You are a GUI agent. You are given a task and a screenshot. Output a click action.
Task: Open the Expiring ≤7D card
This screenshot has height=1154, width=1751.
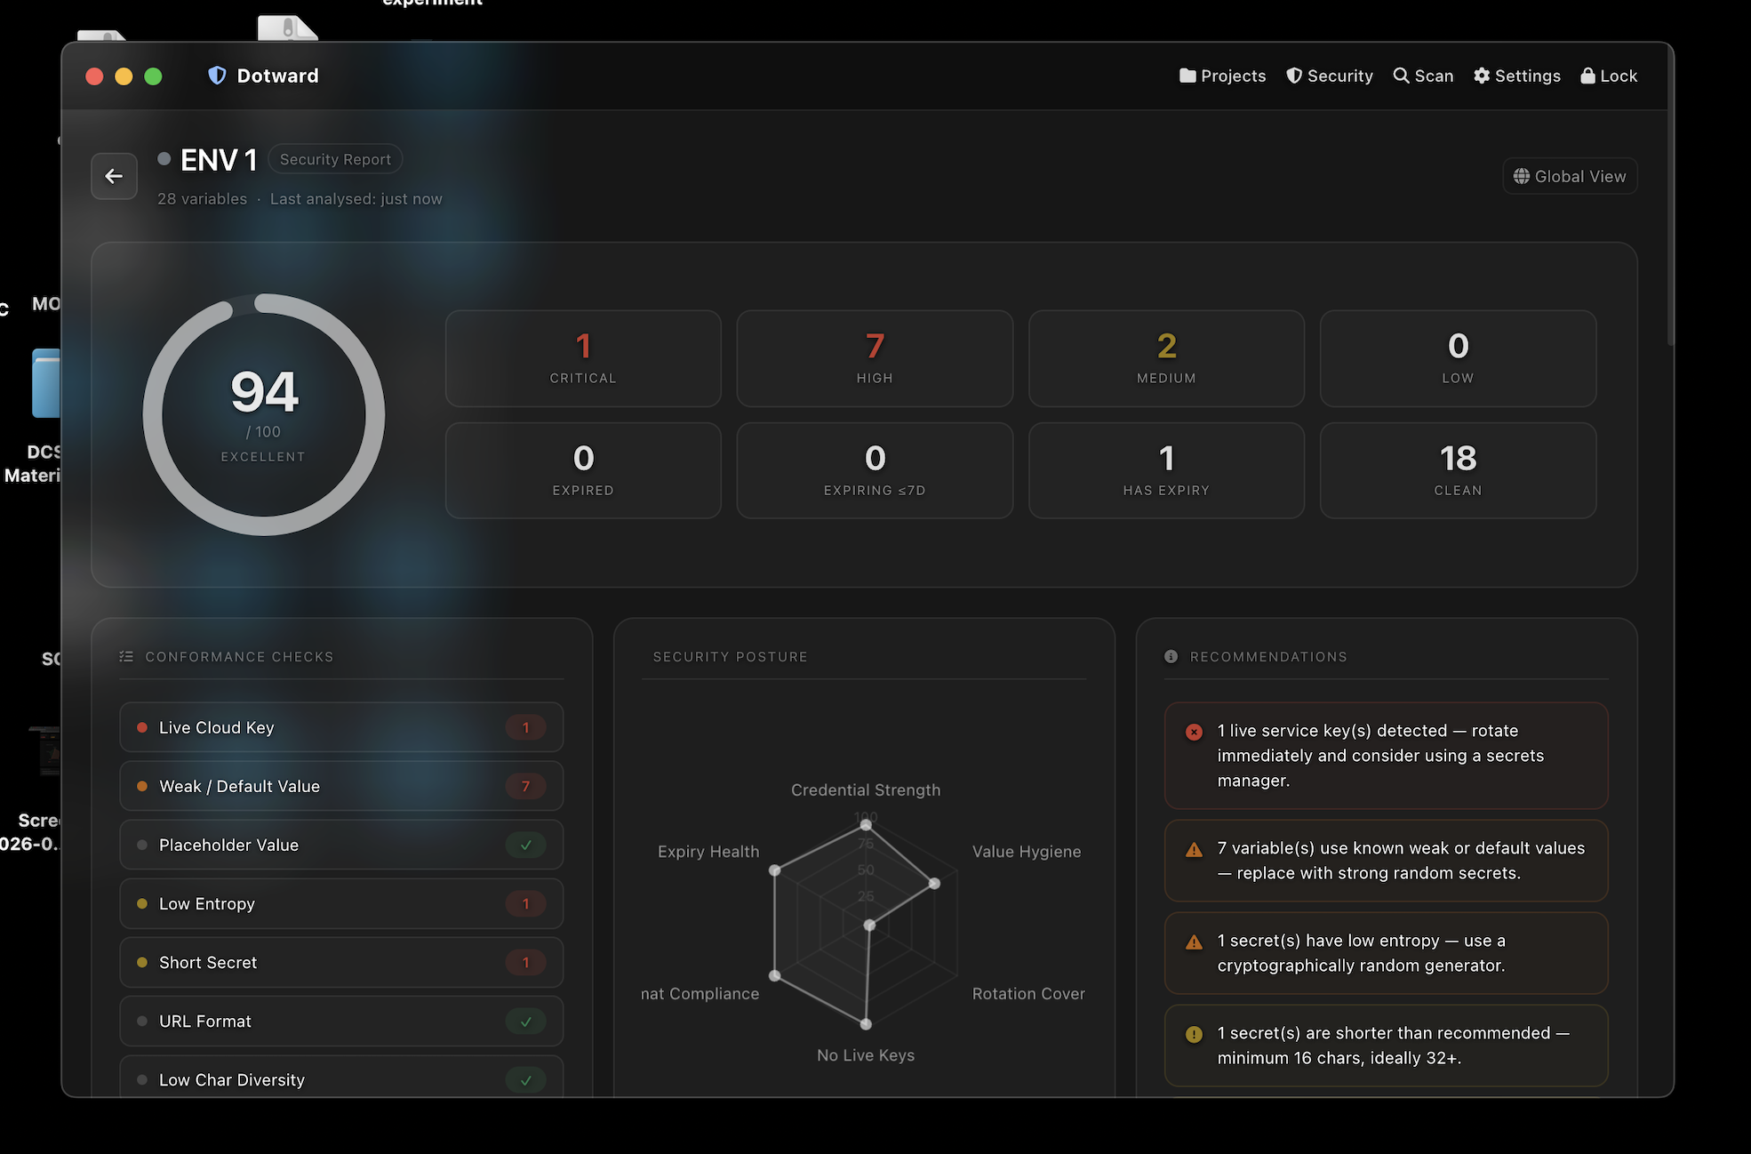click(875, 470)
